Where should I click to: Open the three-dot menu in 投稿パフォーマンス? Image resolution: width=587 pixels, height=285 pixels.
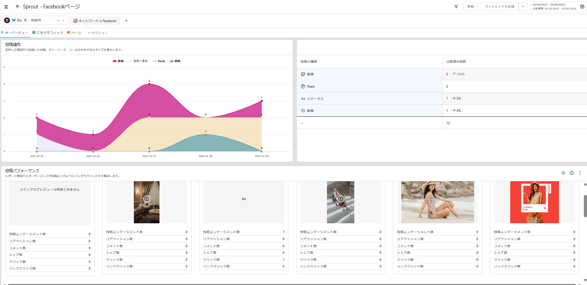(x=580, y=173)
